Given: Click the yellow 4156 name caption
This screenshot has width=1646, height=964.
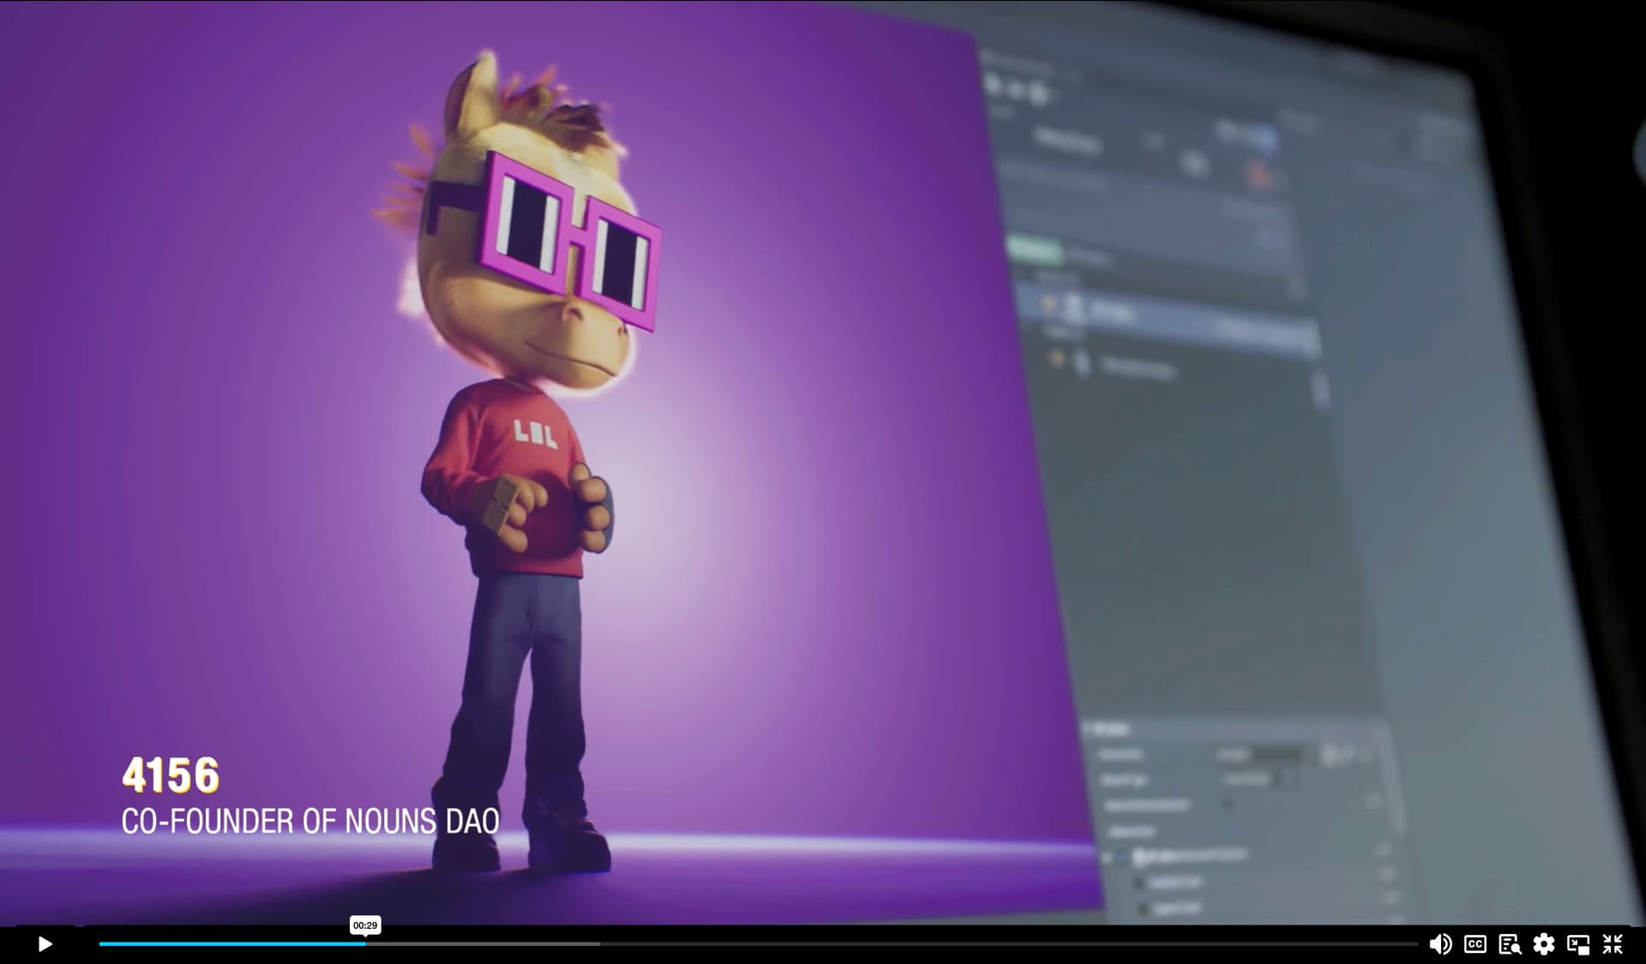Looking at the screenshot, I should [x=171, y=775].
